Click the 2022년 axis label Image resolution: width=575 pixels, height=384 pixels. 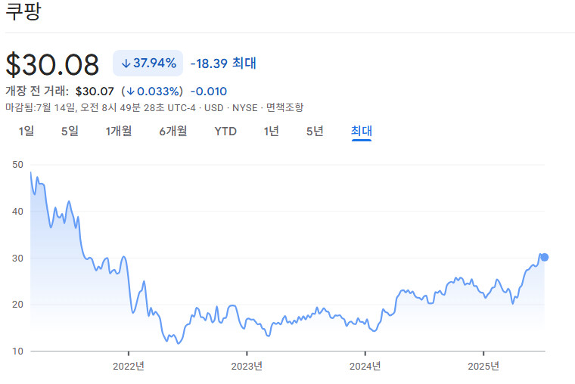click(x=129, y=366)
